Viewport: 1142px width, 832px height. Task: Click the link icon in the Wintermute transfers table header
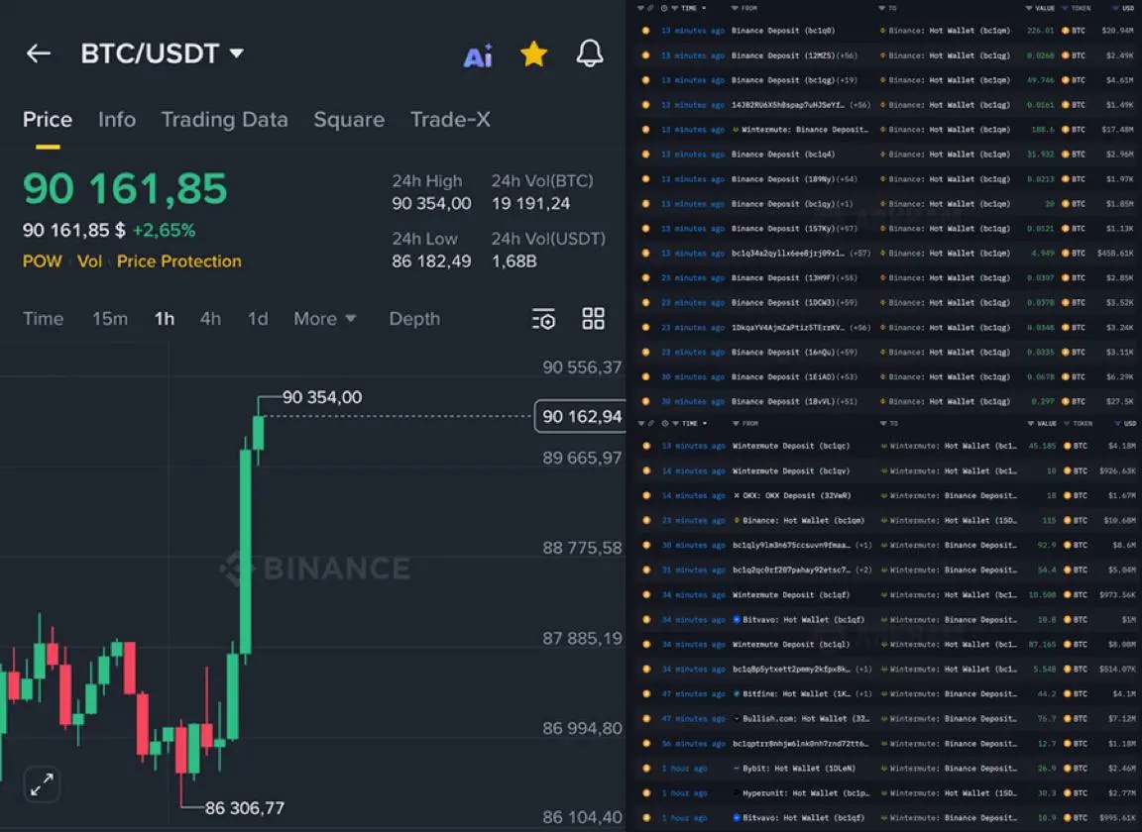click(x=650, y=423)
